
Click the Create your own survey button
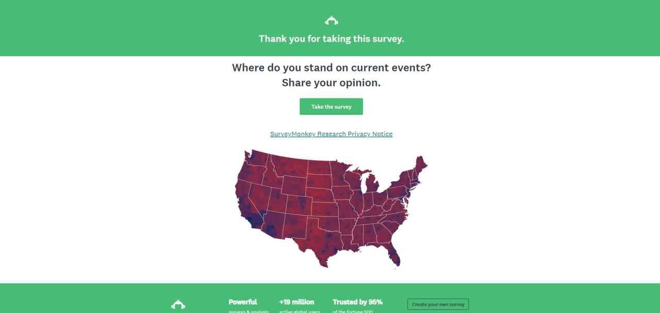point(438,304)
